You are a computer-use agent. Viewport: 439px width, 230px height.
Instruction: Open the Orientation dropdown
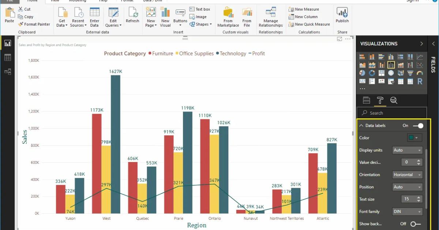[407, 175]
